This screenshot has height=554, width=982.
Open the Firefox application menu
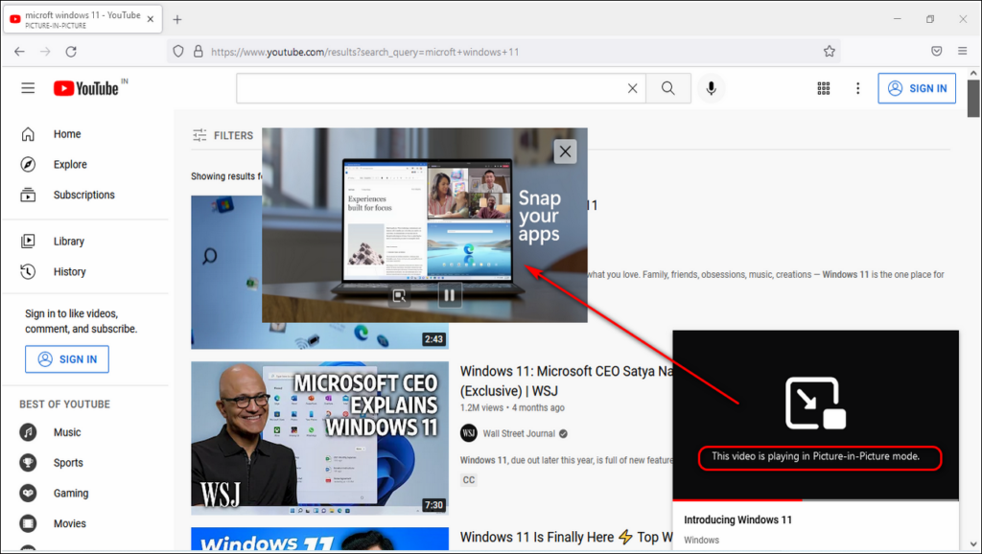pyautogui.click(x=963, y=52)
